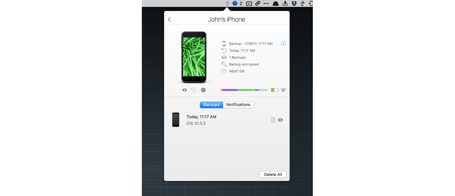This screenshot has height=196, width=455.
Task: Click the restore-to-device icon in backup row
Action: 273,120
